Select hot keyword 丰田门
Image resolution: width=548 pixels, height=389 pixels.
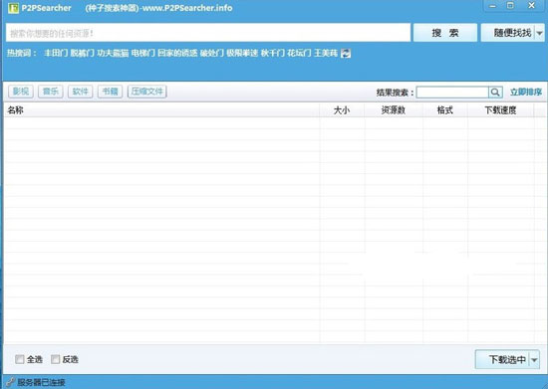point(56,53)
